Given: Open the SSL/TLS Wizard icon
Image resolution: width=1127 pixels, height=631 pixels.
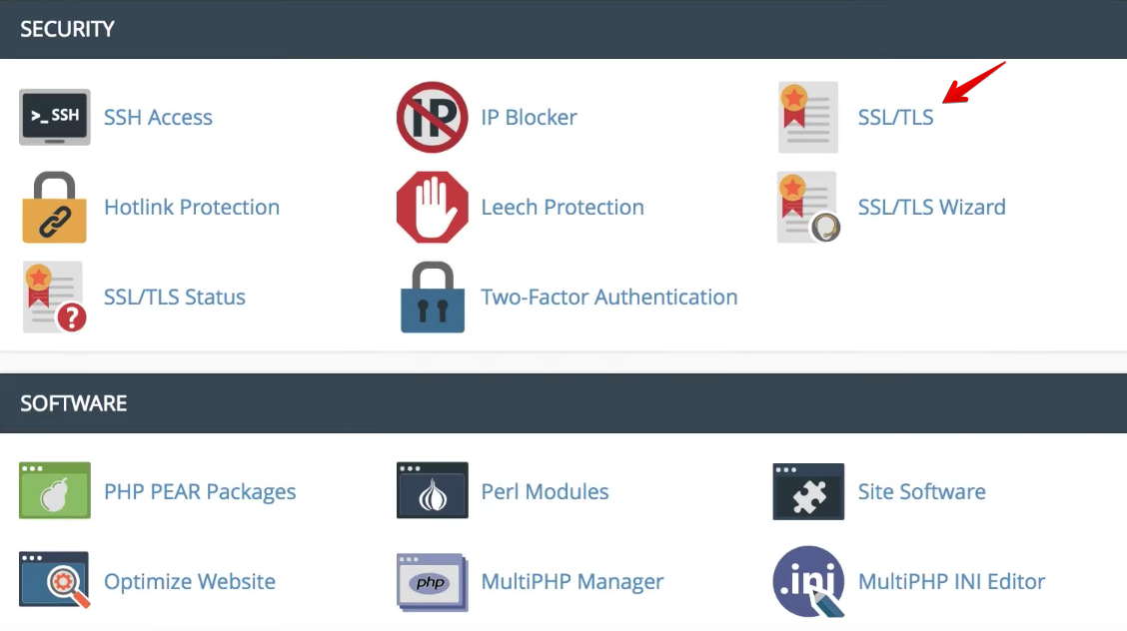Looking at the screenshot, I should pos(808,208).
